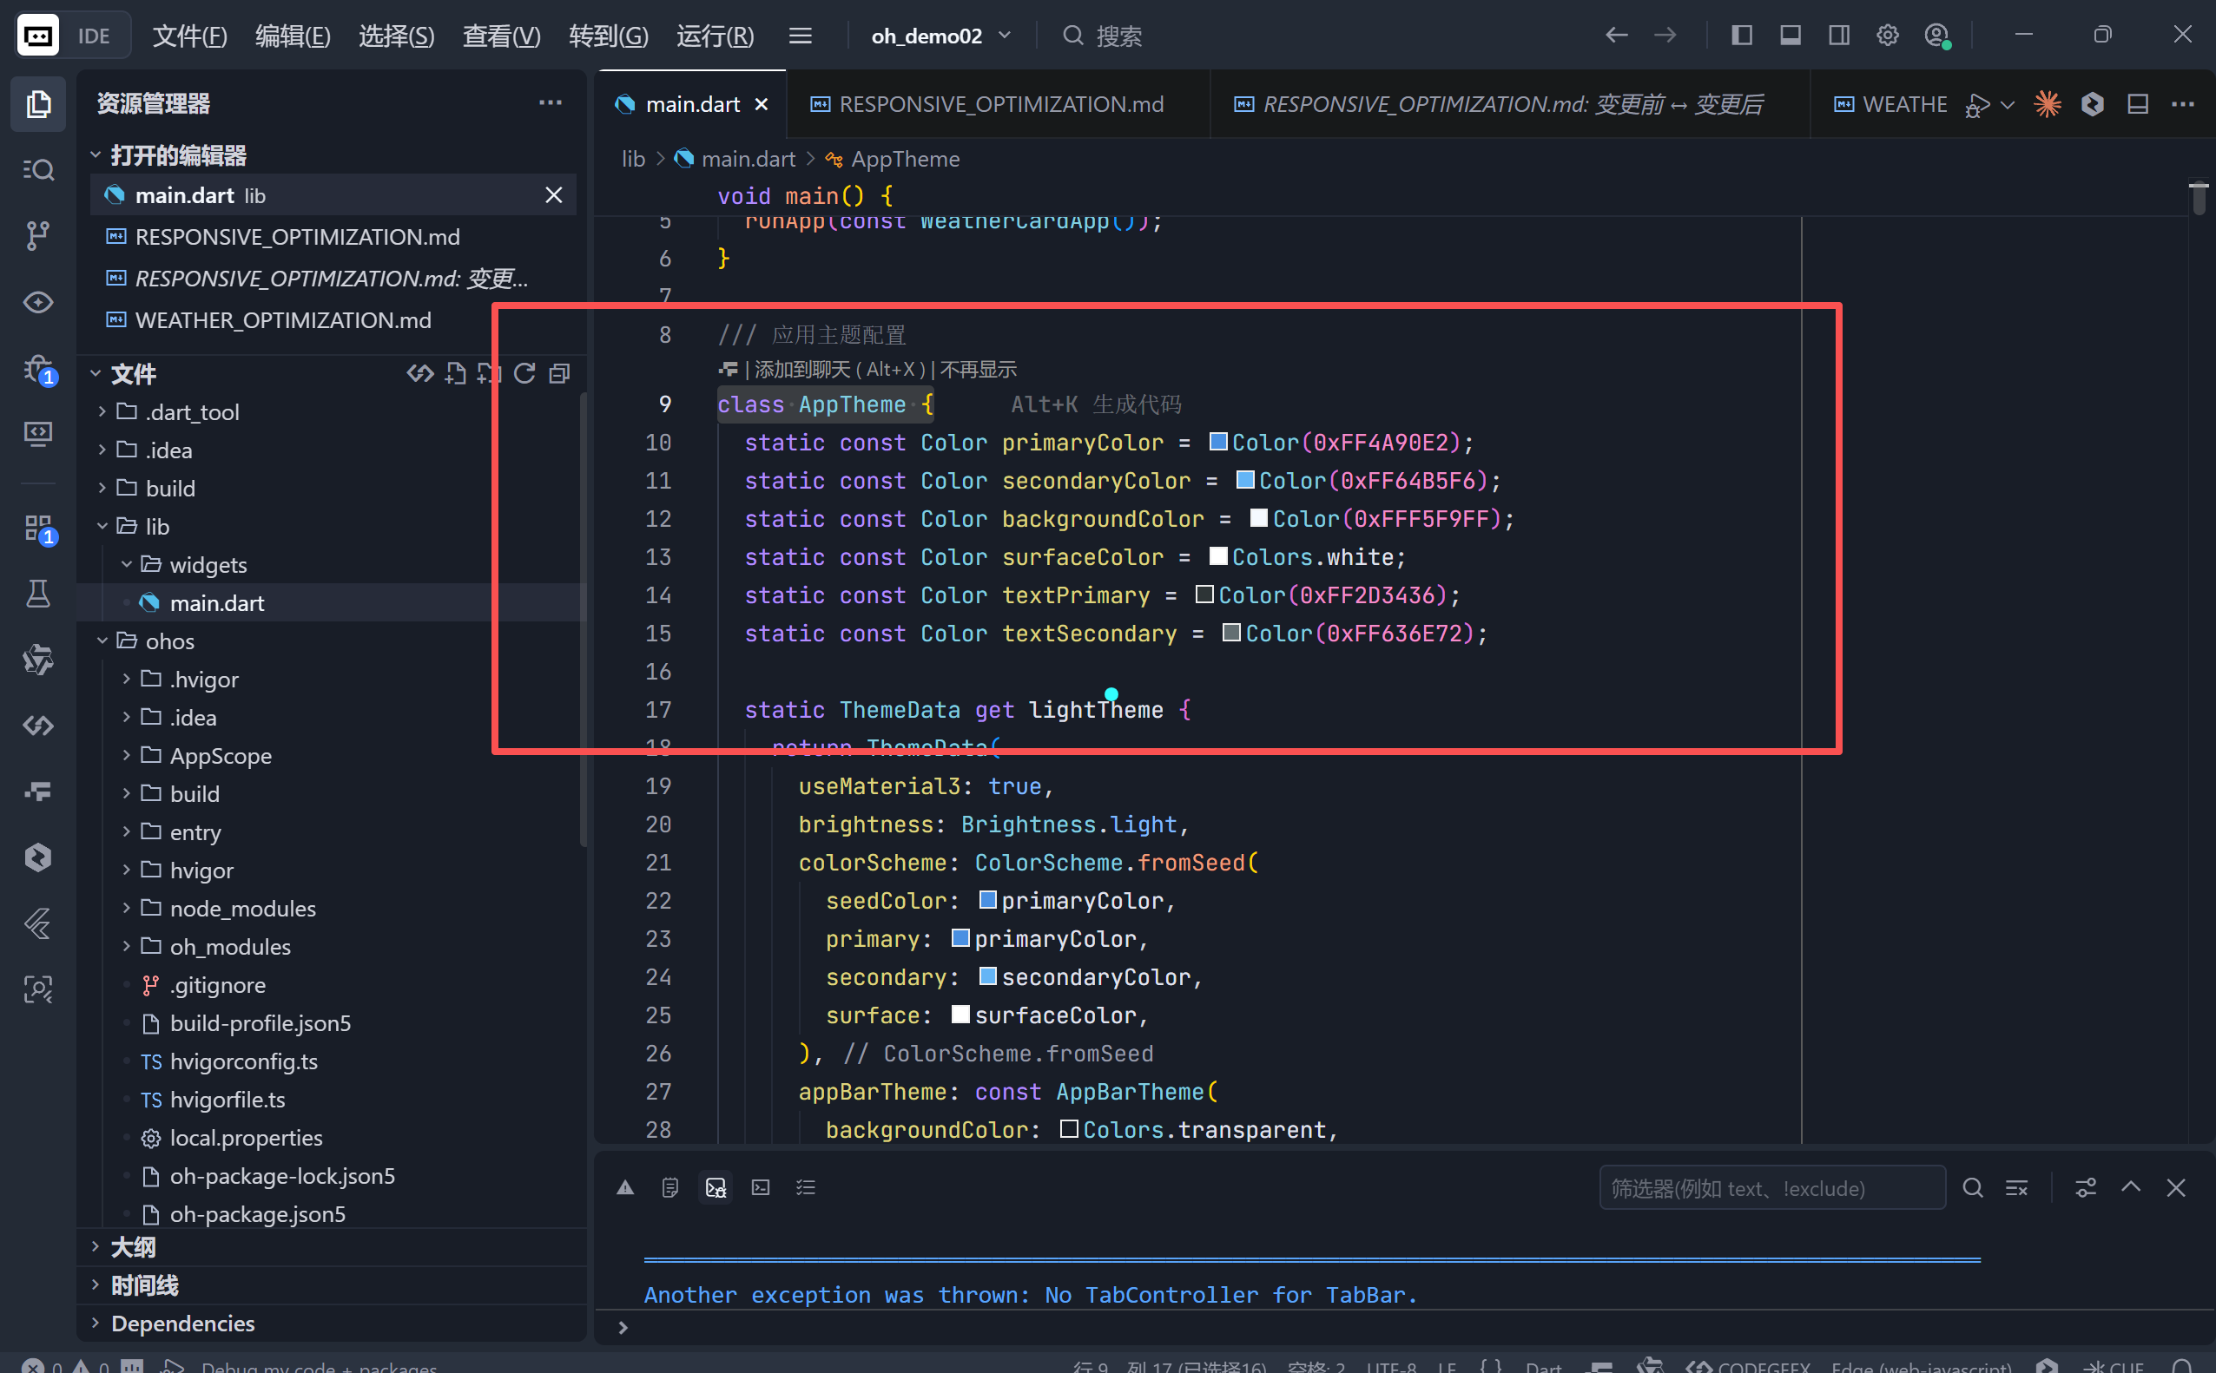Click the console filter input field
Screen dimensions: 2216x1373
[x=1770, y=1188]
